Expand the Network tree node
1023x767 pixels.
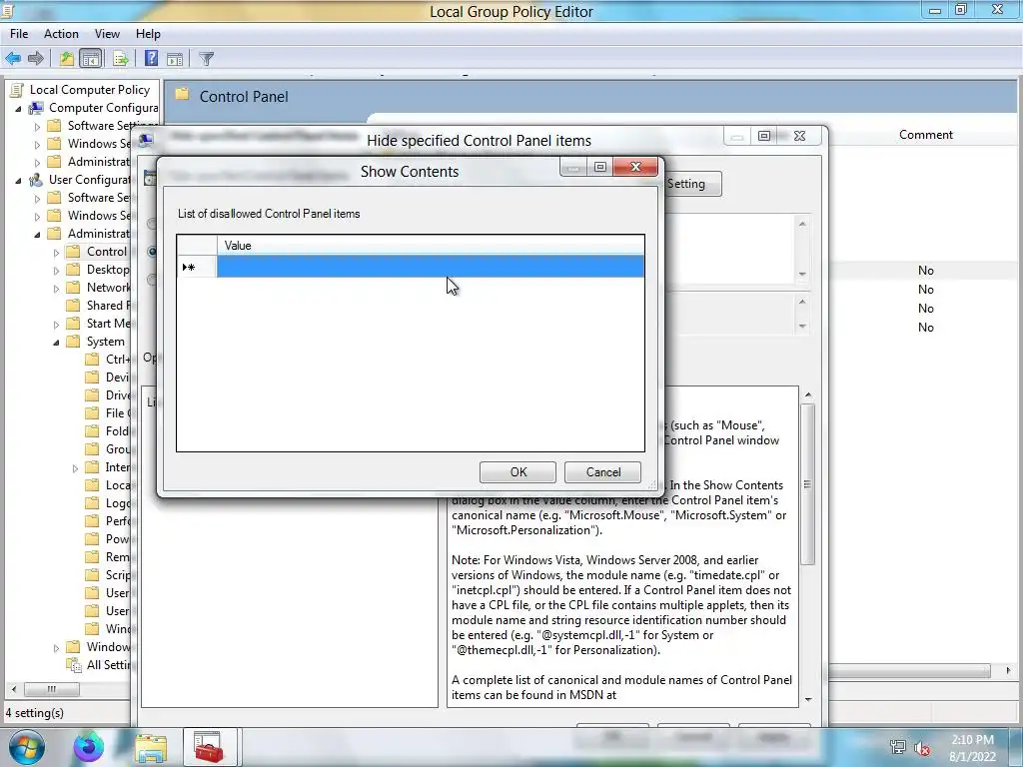56,289
